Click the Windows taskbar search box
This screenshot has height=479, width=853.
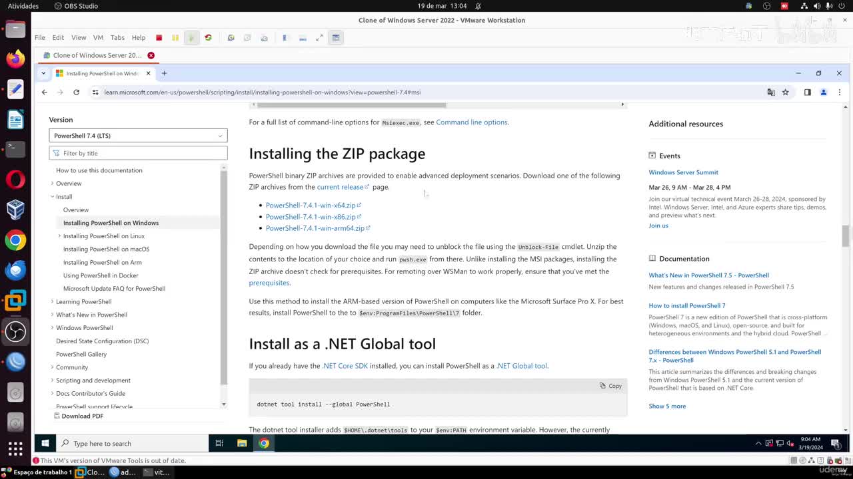pyautogui.click(x=133, y=443)
